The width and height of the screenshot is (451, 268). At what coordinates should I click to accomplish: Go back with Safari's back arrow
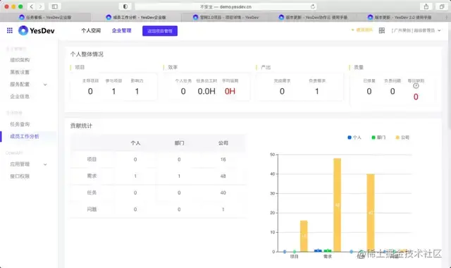[x=31, y=6]
